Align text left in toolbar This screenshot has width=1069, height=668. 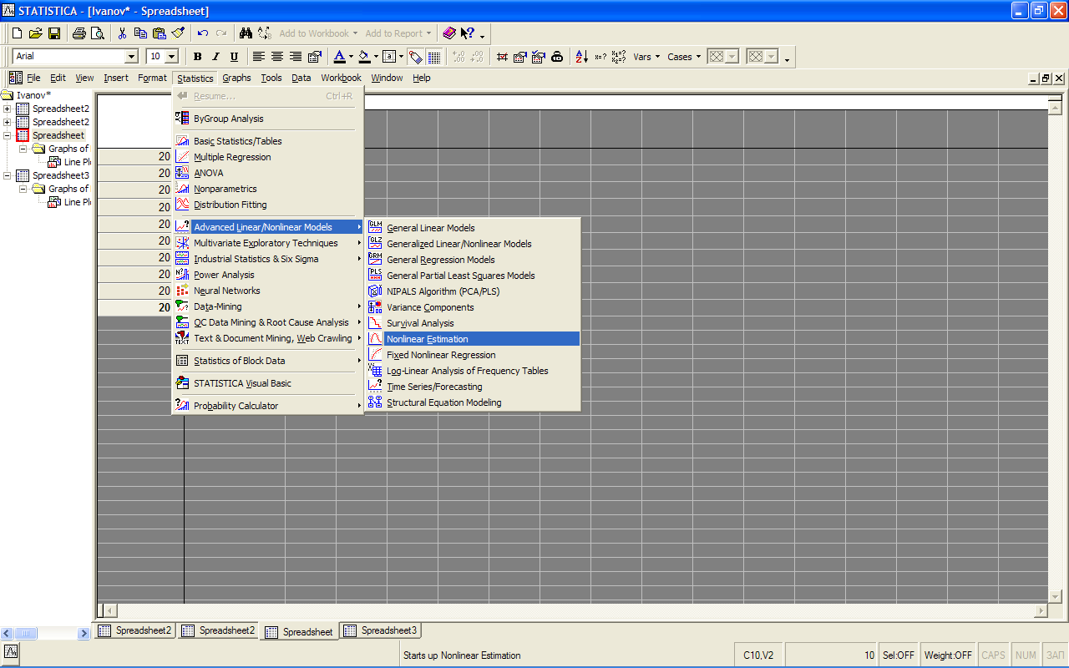click(259, 57)
